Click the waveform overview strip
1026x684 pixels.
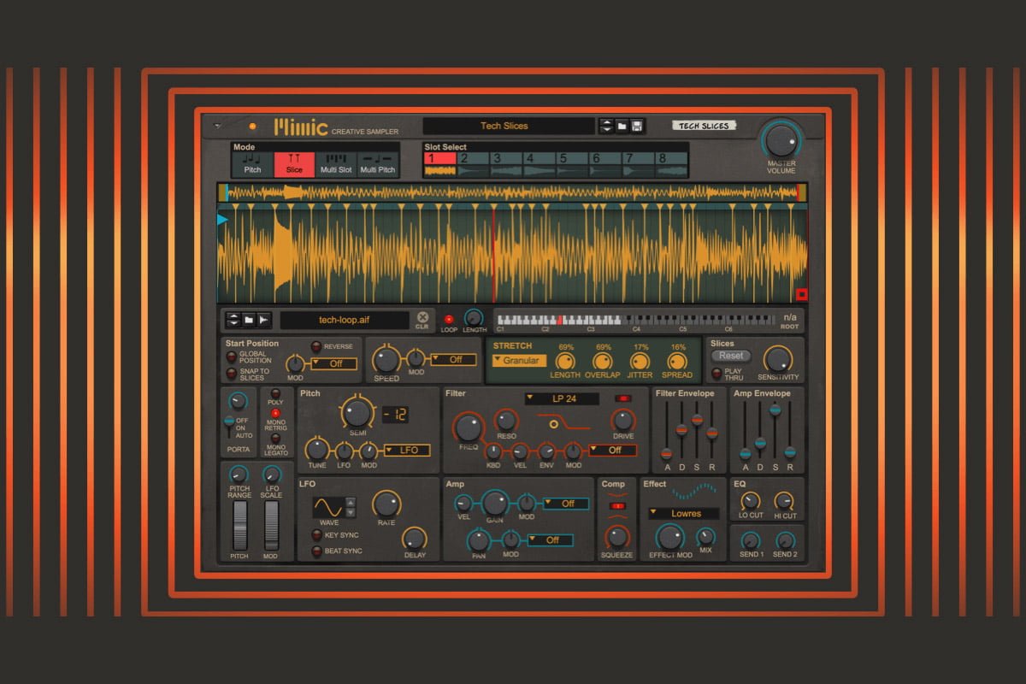(512, 192)
